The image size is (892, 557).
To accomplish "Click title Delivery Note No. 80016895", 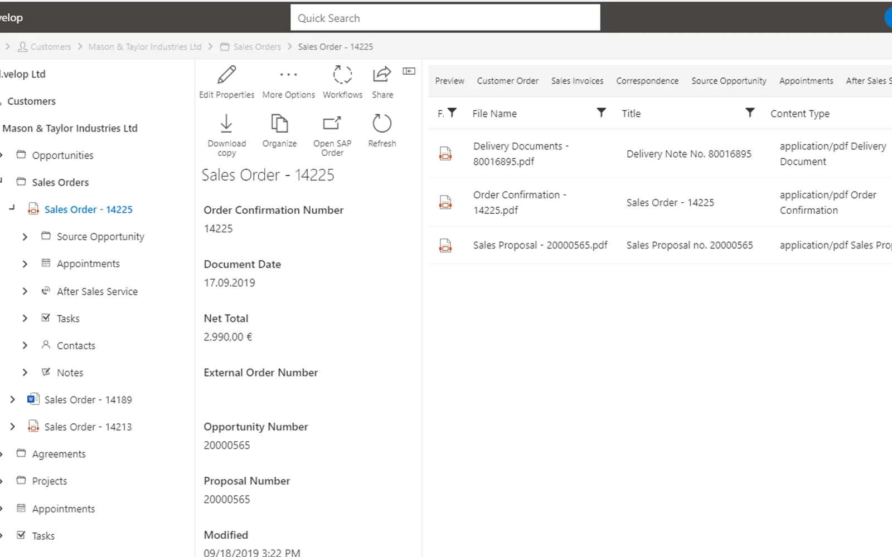I will click(x=689, y=154).
